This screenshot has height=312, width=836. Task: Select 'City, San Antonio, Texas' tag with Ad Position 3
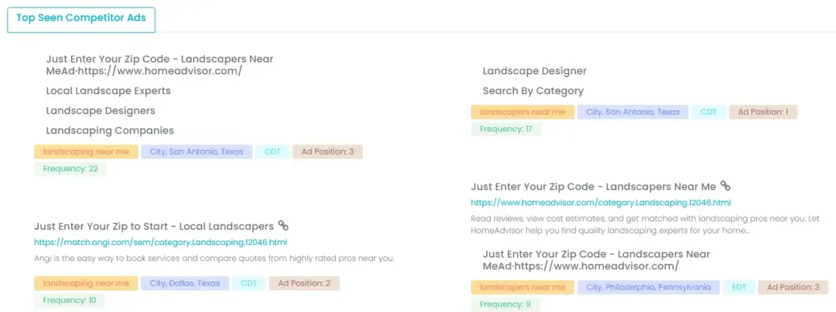point(196,151)
